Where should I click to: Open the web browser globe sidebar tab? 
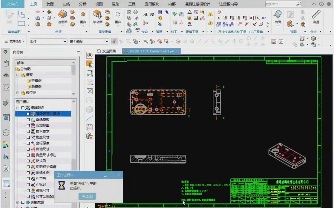pos(6,118)
